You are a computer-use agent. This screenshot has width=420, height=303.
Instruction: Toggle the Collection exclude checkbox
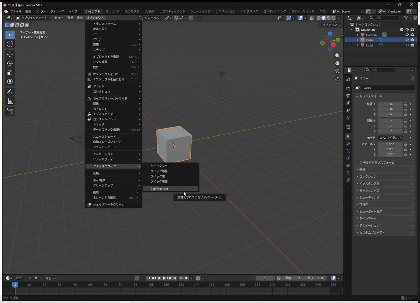coord(402,30)
